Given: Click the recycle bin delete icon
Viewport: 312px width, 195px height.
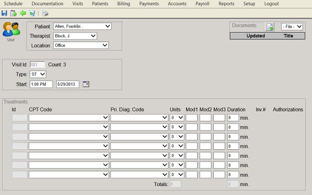Looking at the screenshot, I should (x=32, y=13).
